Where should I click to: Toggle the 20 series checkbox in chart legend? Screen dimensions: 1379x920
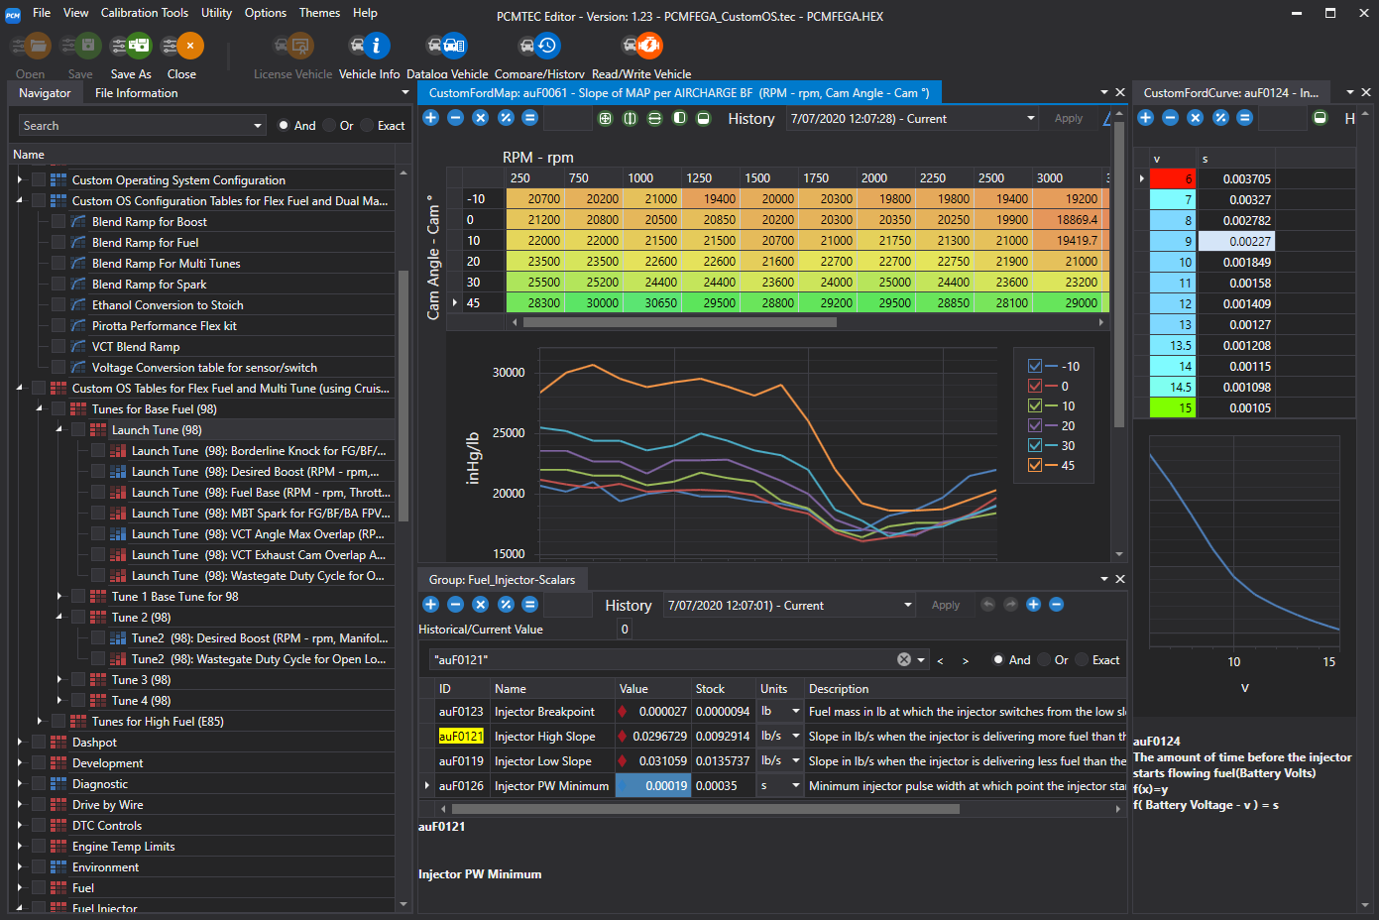tap(1035, 425)
